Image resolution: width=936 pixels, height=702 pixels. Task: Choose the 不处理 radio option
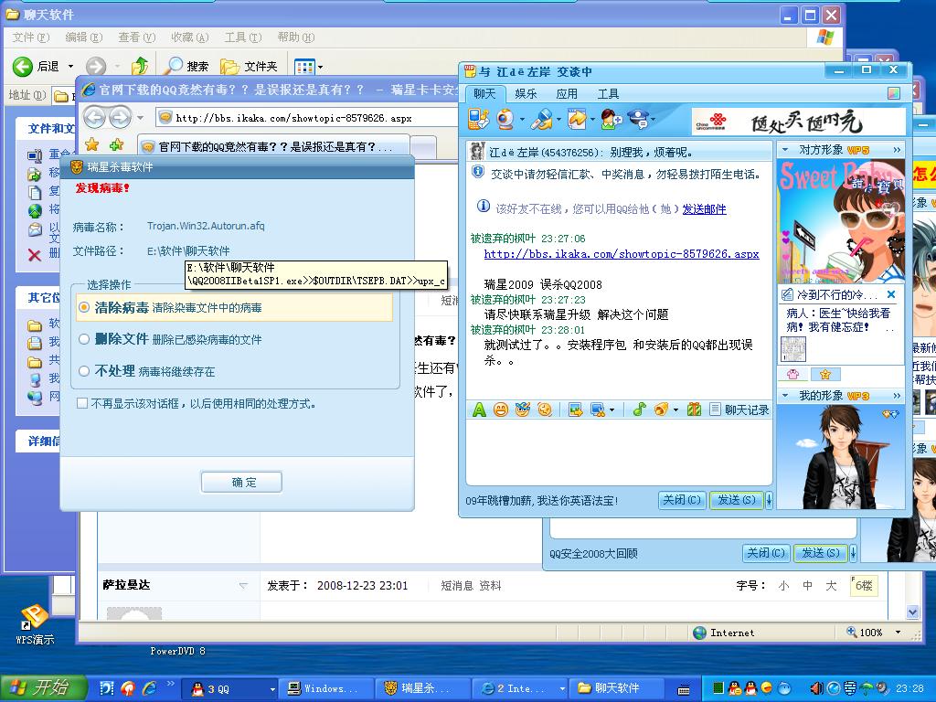[x=84, y=371]
